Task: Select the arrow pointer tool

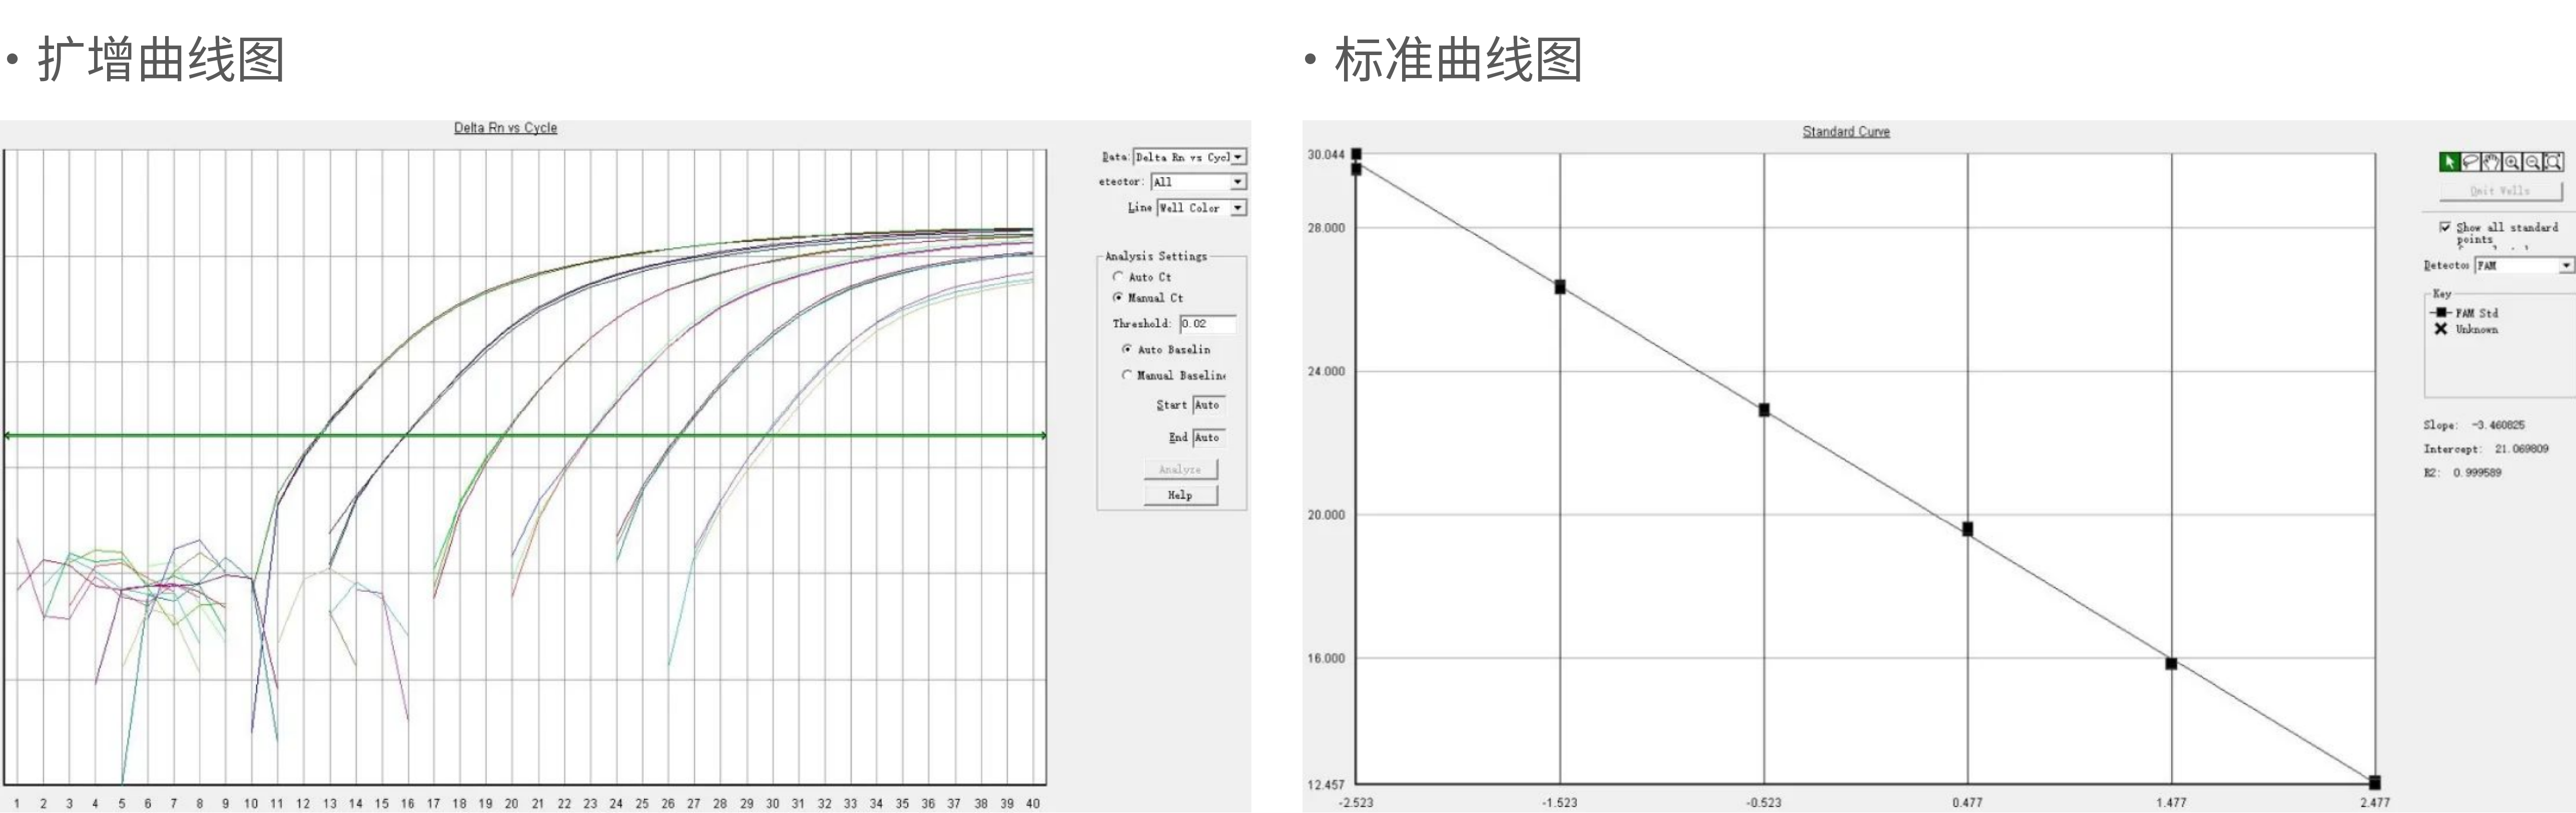Action: (2449, 162)
